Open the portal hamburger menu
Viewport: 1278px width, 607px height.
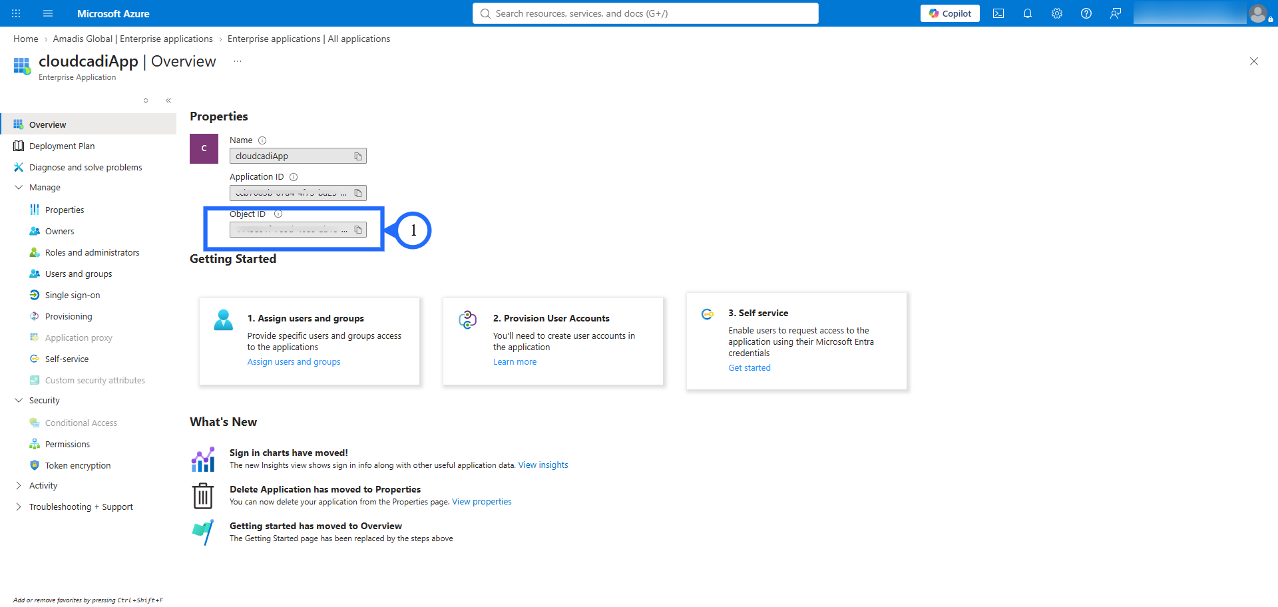[x=48, y=13]
